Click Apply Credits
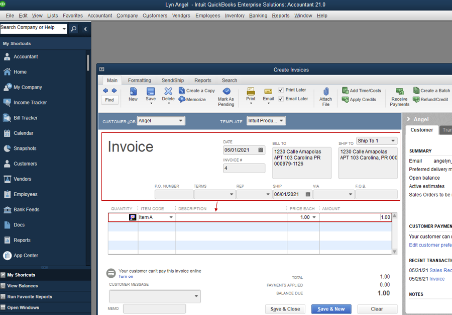Screen dimensions: 452x315 tap(359, 99)
